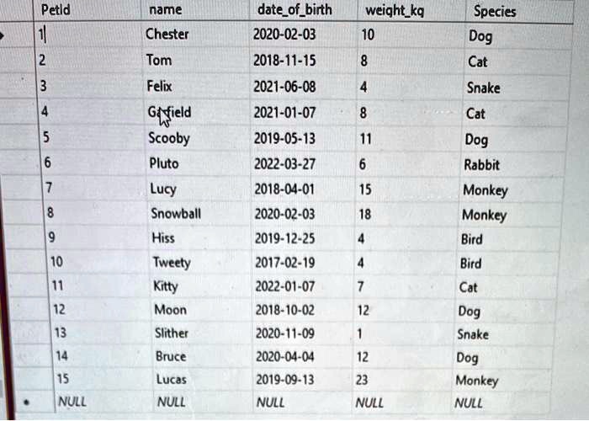Select Garfield's name cell
The image size is (589, 421).
[169, 113]
